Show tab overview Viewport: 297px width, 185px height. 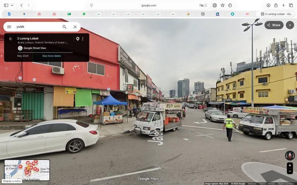click(x=291, y=5)
